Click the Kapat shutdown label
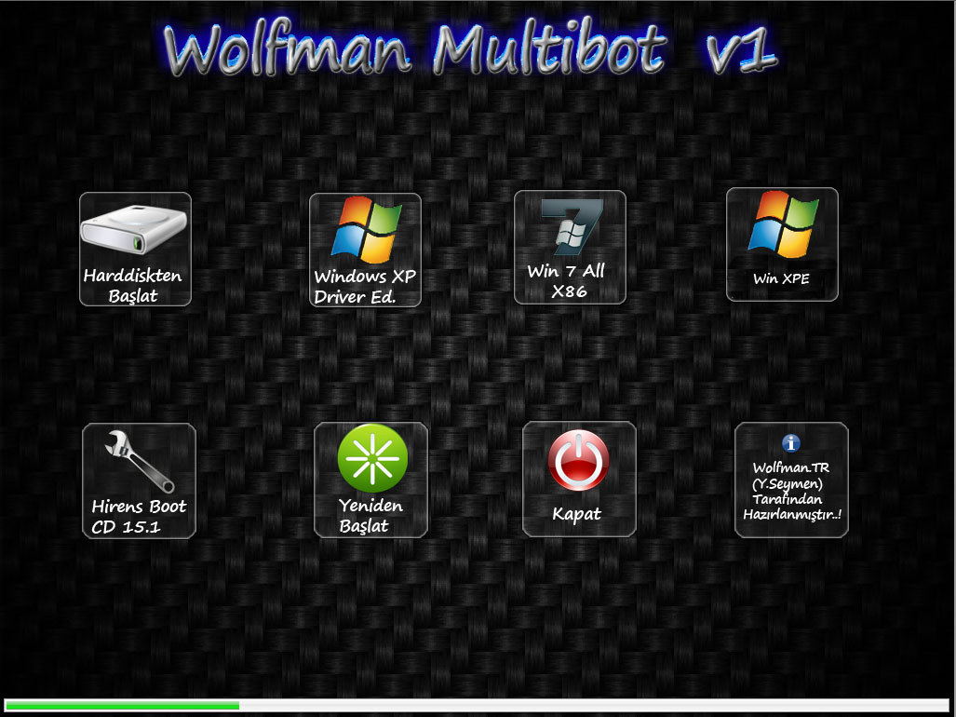The image size is (956, 717). (x=577, y=514)
